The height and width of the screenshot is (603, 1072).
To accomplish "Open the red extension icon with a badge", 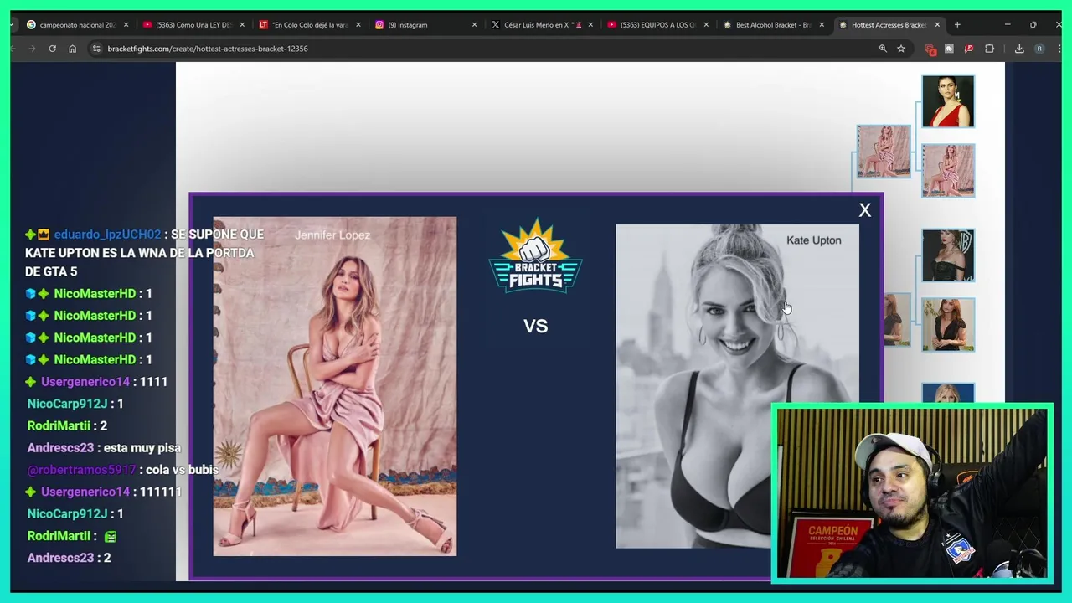I will tap(929, 49).
